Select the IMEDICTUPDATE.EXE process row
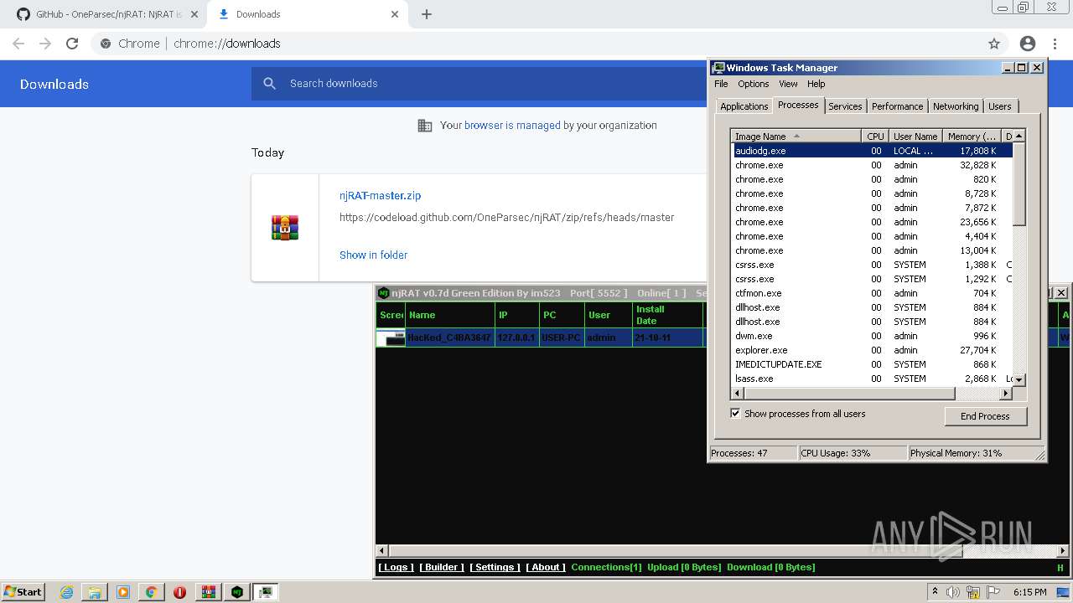This screenshot has height=603, width=1073. [872, 364]
